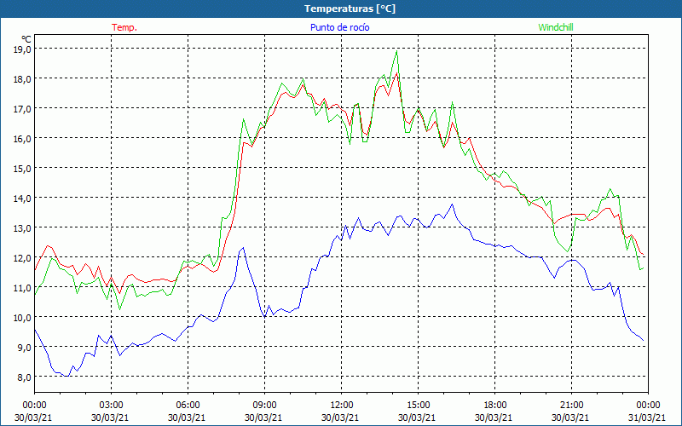Click the 10,0 y-axis value
Image resolution: width=682 pixels, height=426 pixels.
pyautogui.click(x=22, y=317)
